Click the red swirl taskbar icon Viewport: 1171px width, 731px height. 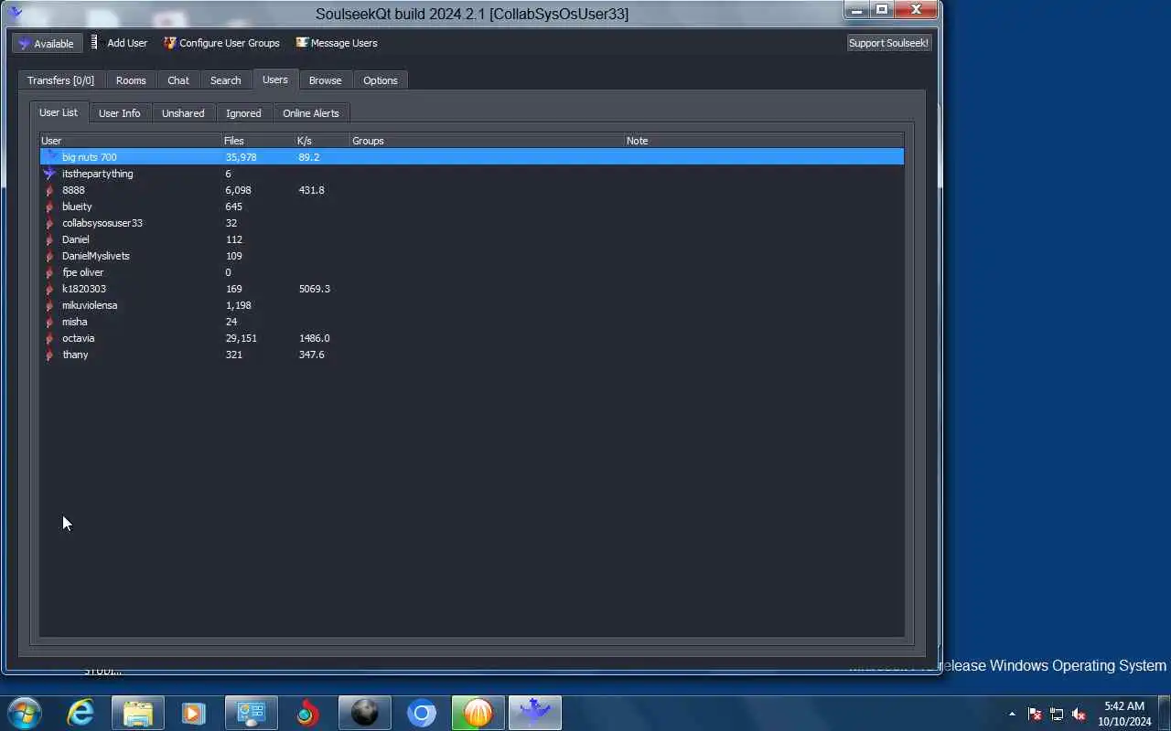[x=308, y=713]
